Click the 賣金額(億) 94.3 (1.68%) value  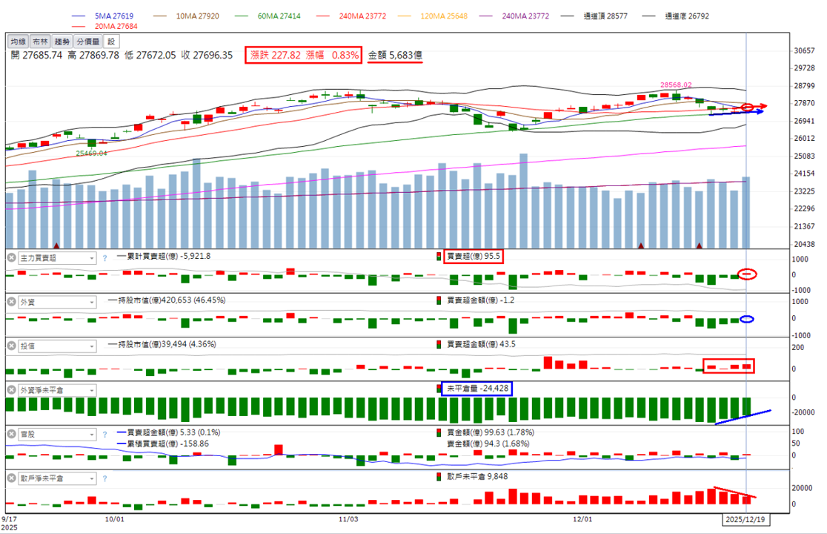click(x=488, y=444)
